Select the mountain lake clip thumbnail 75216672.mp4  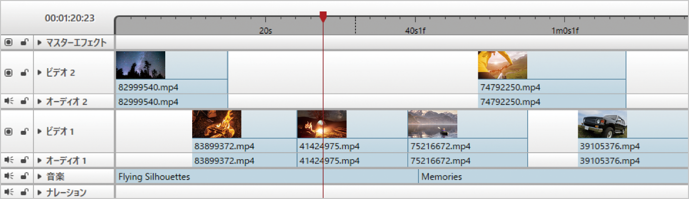click(x=432, y=124)
